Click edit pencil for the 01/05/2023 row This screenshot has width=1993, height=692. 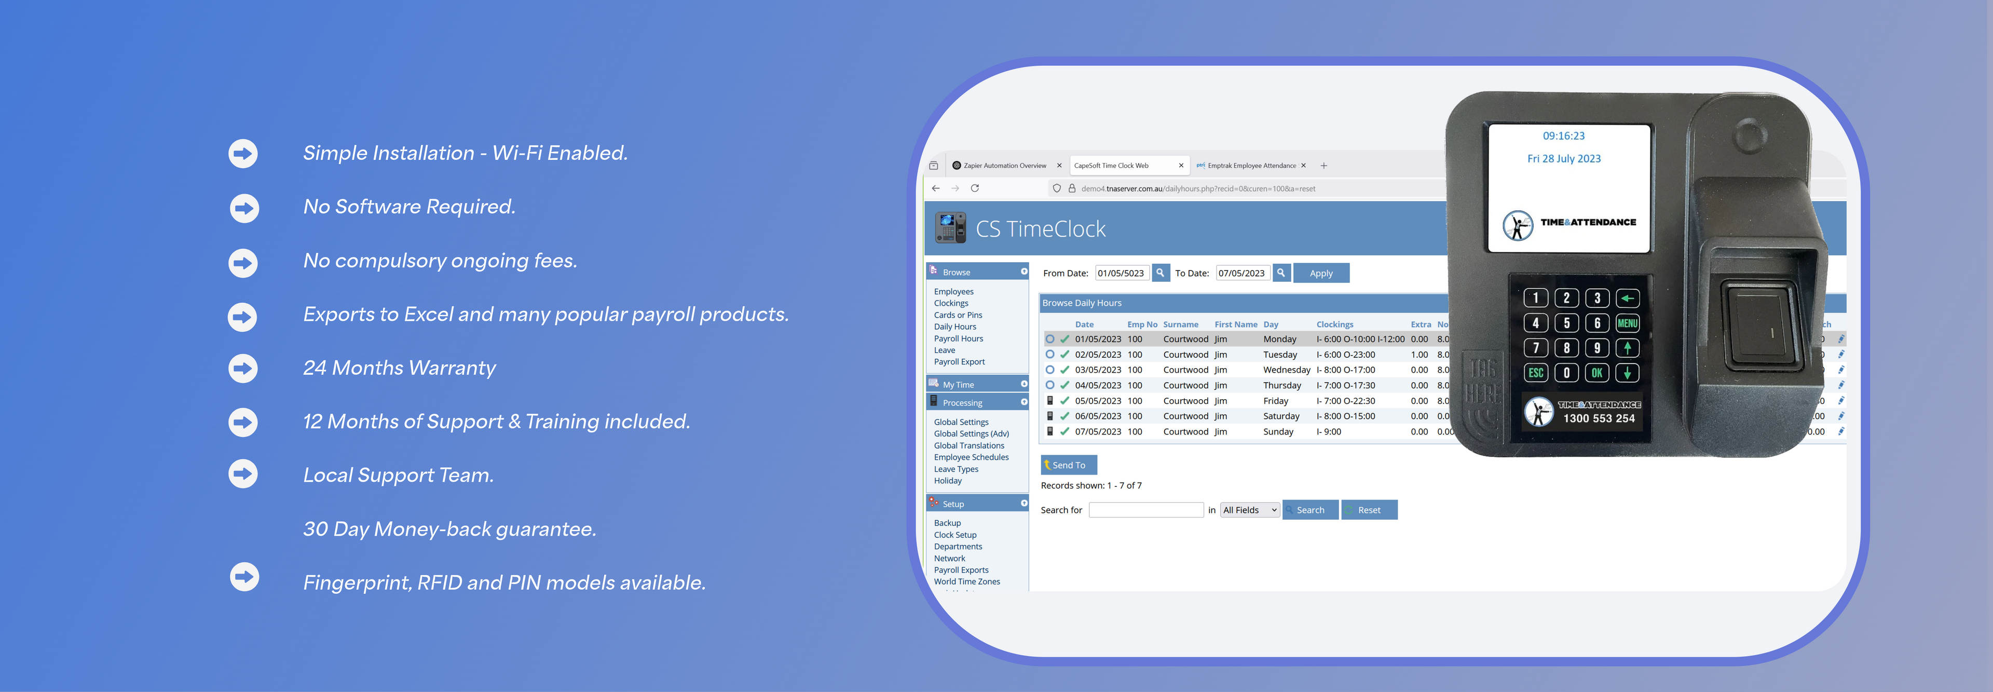pyautogui.click(x=1841, y=339)
